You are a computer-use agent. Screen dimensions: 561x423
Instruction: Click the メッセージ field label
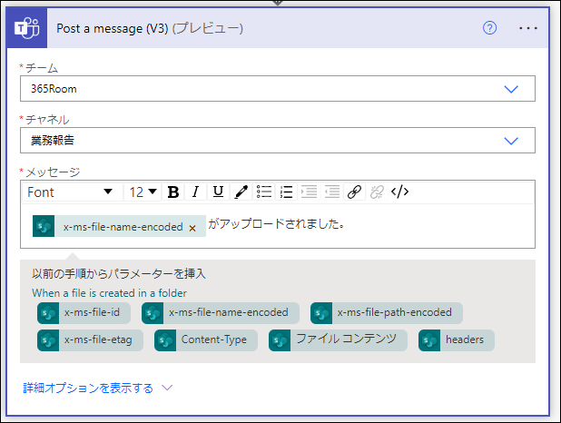point(53,172)
